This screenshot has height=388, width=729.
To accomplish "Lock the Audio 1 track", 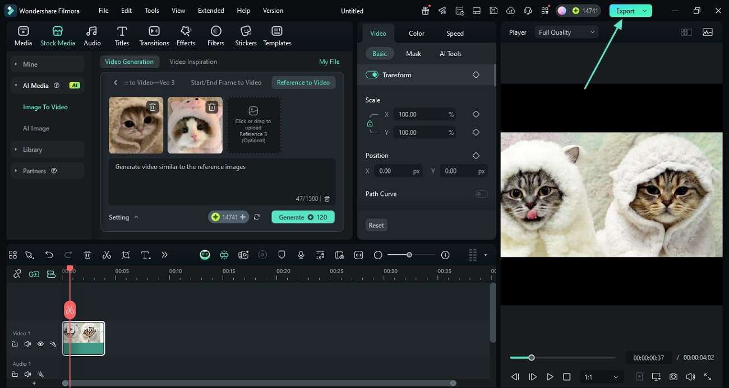I will 15,374.
